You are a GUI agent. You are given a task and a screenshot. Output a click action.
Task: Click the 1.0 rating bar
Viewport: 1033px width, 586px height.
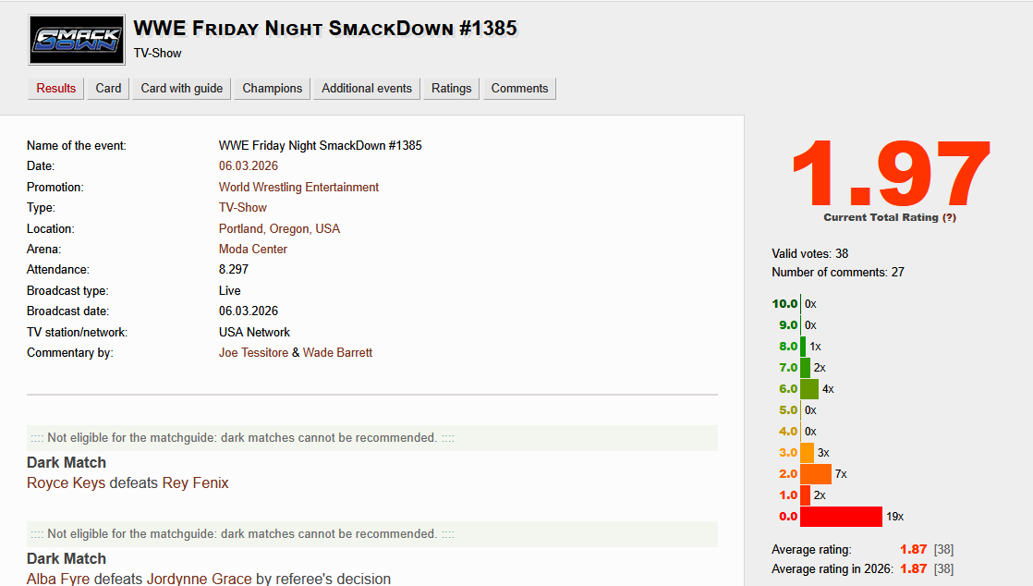click(x=805, y=495)
